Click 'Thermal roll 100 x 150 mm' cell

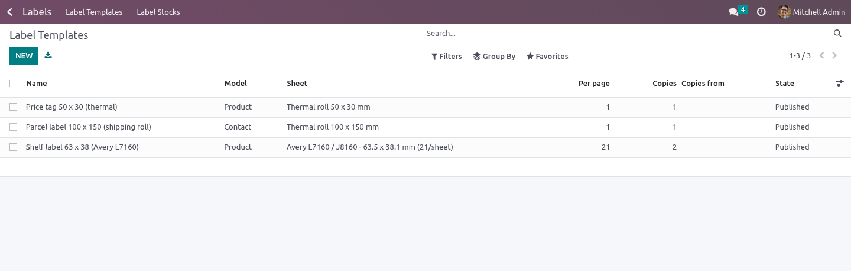(333, 127)
